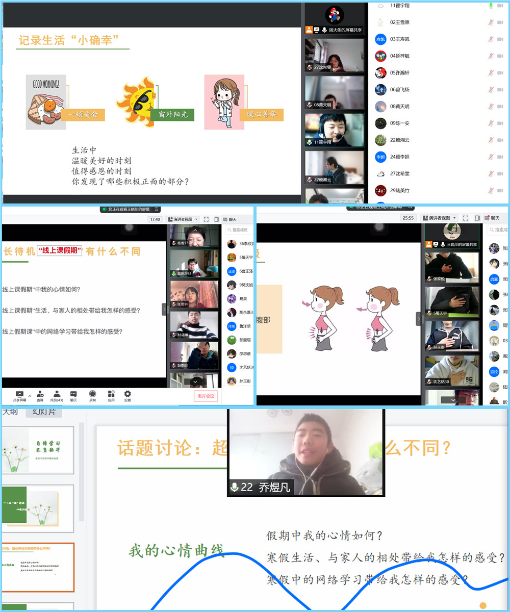Click member 6曹正泽 in the list
The height and width of the screenshot is (612, 510).
point(240,271)
